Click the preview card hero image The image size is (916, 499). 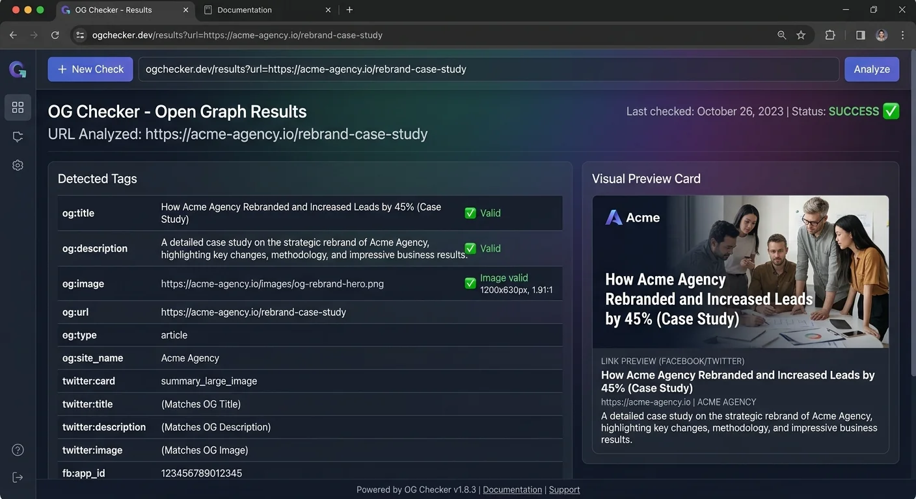(740, 272)
